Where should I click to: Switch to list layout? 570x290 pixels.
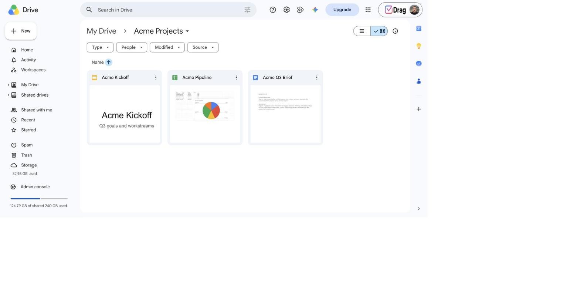coord(362,31)
